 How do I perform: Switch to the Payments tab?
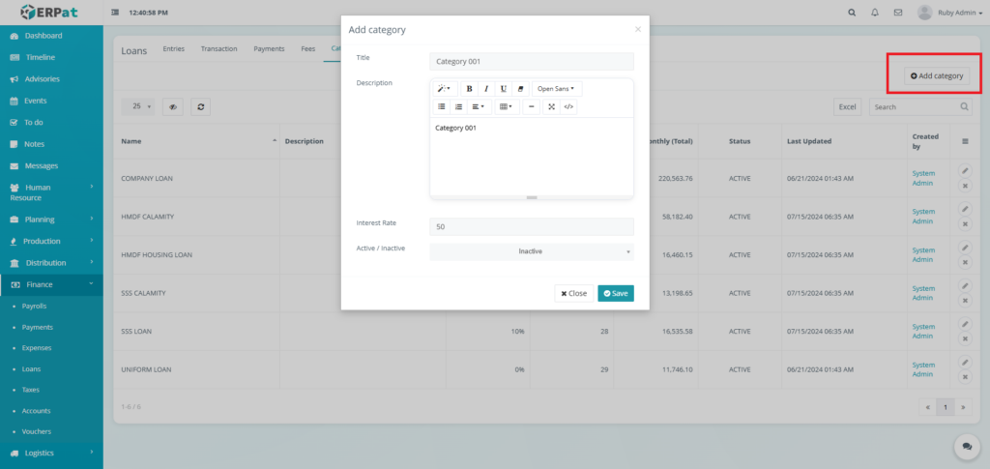point(269,48)
